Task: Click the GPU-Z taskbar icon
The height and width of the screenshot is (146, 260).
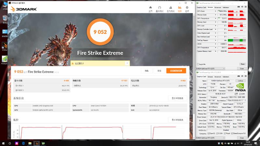Action: pos(43,143)
